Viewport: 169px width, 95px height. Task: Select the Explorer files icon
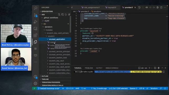click(x=35, y=42)
